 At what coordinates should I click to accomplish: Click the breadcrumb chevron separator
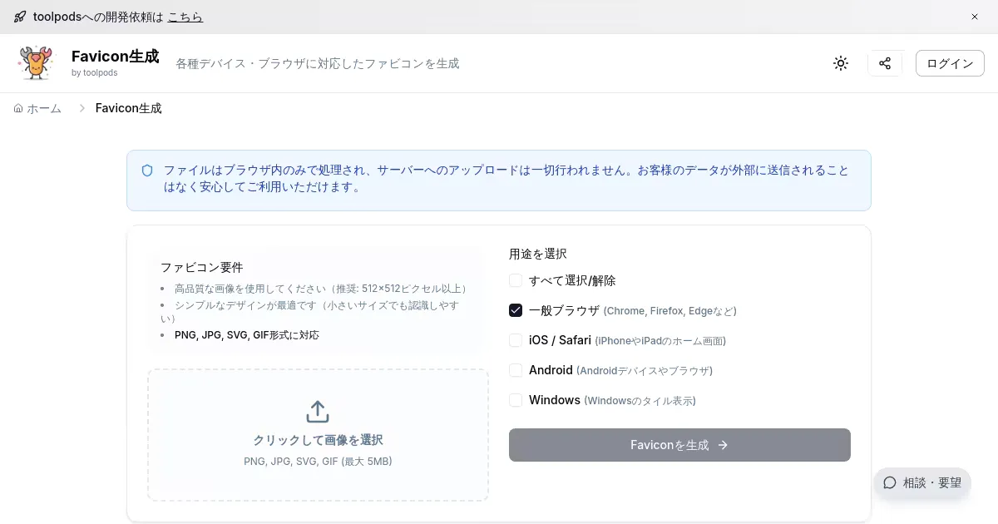tap(82, 108)
